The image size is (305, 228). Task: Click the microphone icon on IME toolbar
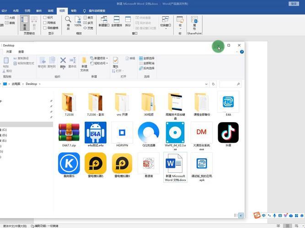274,216
